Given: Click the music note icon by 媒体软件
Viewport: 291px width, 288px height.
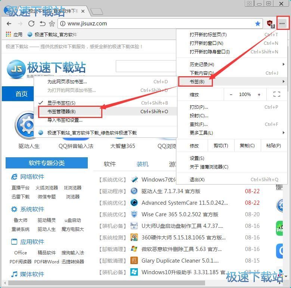Looking at the screenshot, I should coord(14,274).
